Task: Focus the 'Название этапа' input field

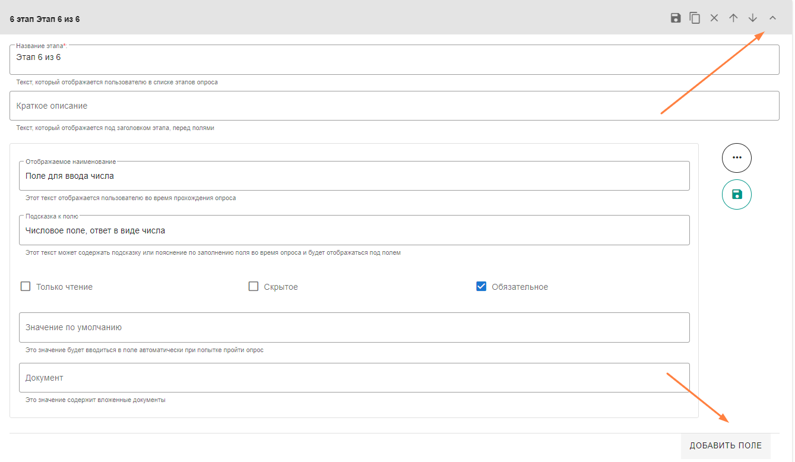Action: [x=394, y=59]
